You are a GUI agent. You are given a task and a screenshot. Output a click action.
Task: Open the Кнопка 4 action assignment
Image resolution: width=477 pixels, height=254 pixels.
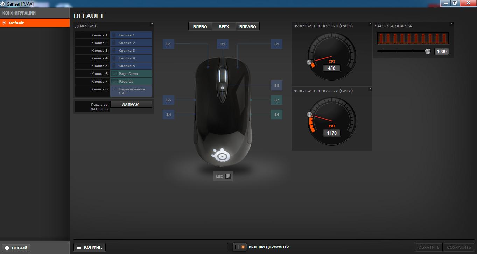(x=131, y=58)
